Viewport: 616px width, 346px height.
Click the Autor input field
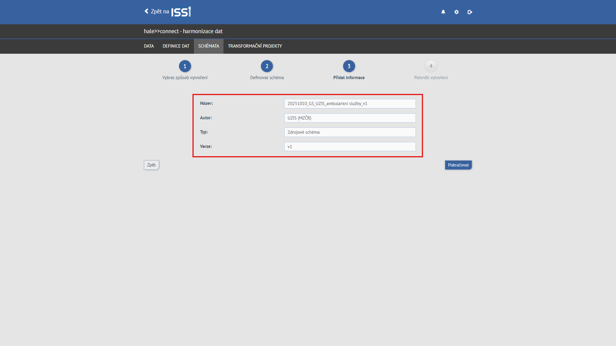pyautogui.click(x=350, y=118)
